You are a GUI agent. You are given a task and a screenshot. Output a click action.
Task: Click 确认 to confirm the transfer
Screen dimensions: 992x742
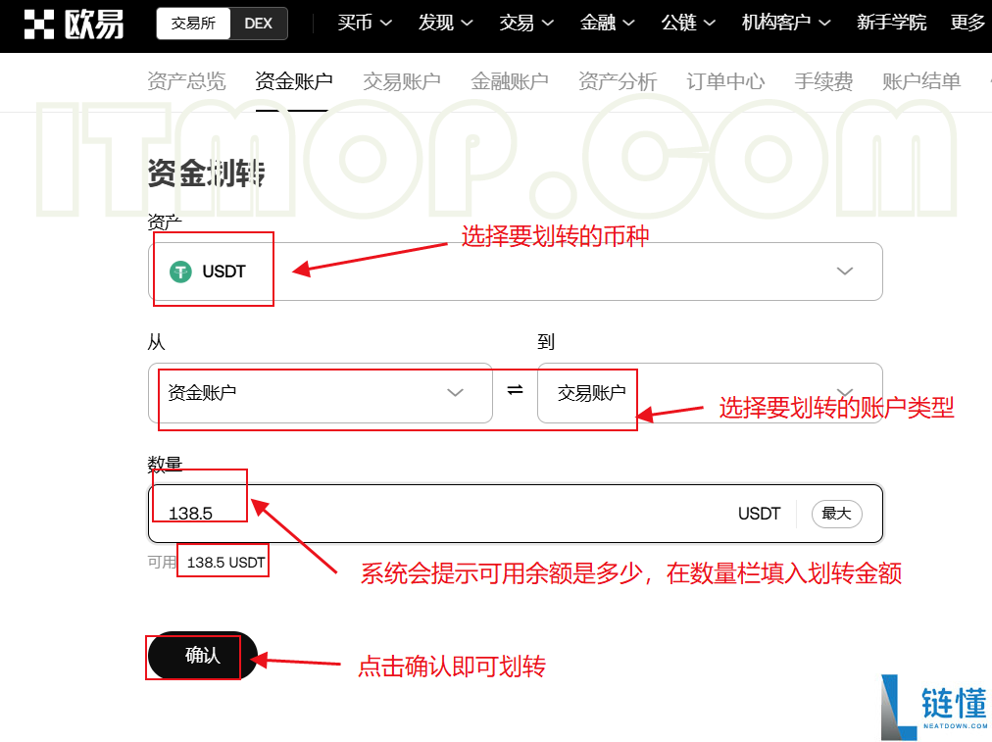tap(203, 655)
